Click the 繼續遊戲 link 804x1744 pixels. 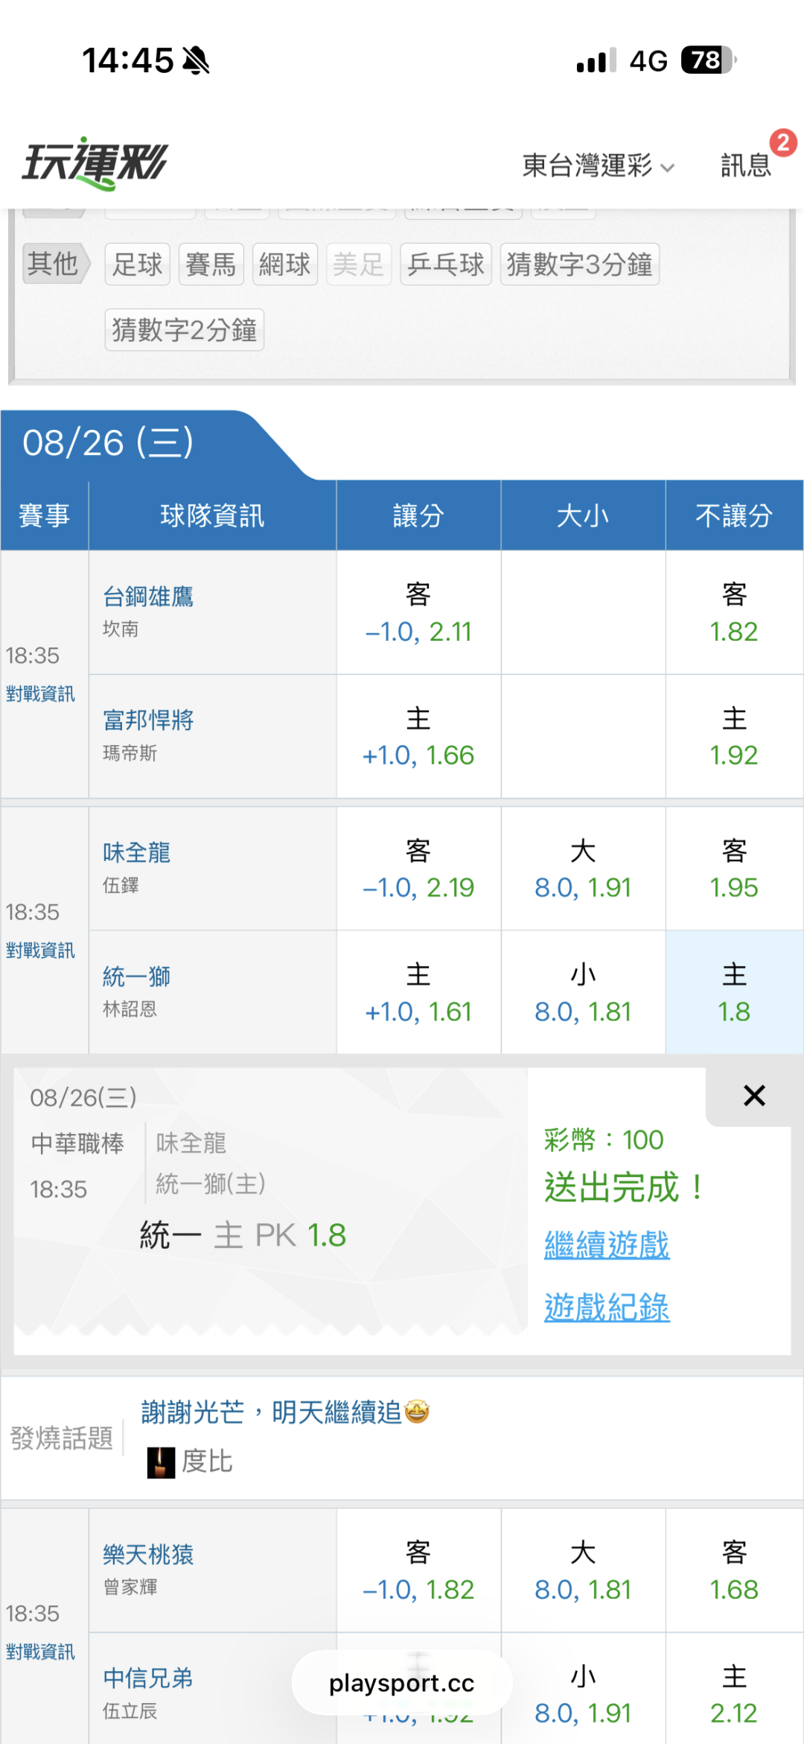607,1244
